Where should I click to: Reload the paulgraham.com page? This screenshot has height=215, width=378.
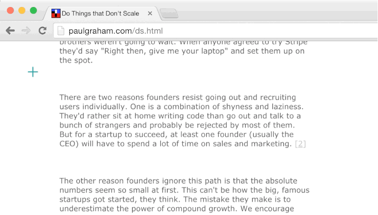[x=43, y=30]
